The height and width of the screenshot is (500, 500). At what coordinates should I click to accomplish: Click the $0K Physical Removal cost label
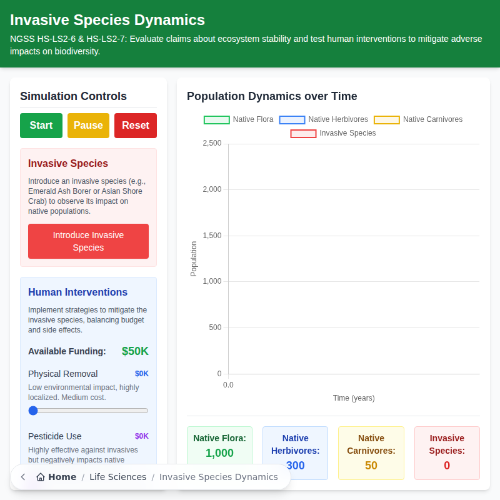click(x=141, y=373)
